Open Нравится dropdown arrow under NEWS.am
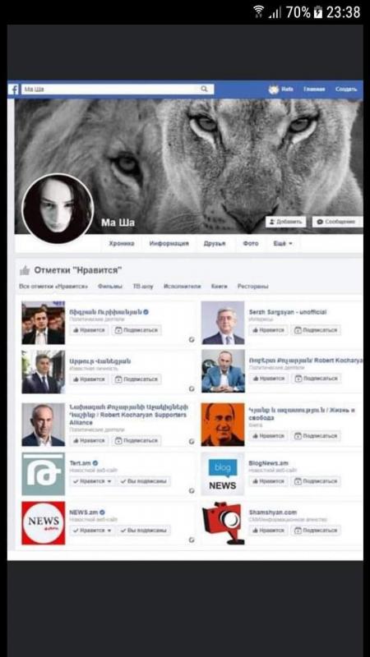 (x=109, y=531)
